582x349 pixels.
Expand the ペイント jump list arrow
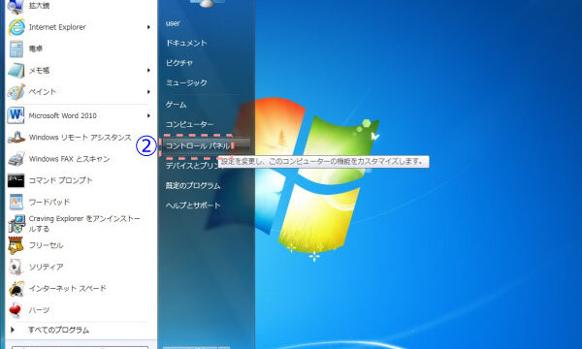(148, 91)
